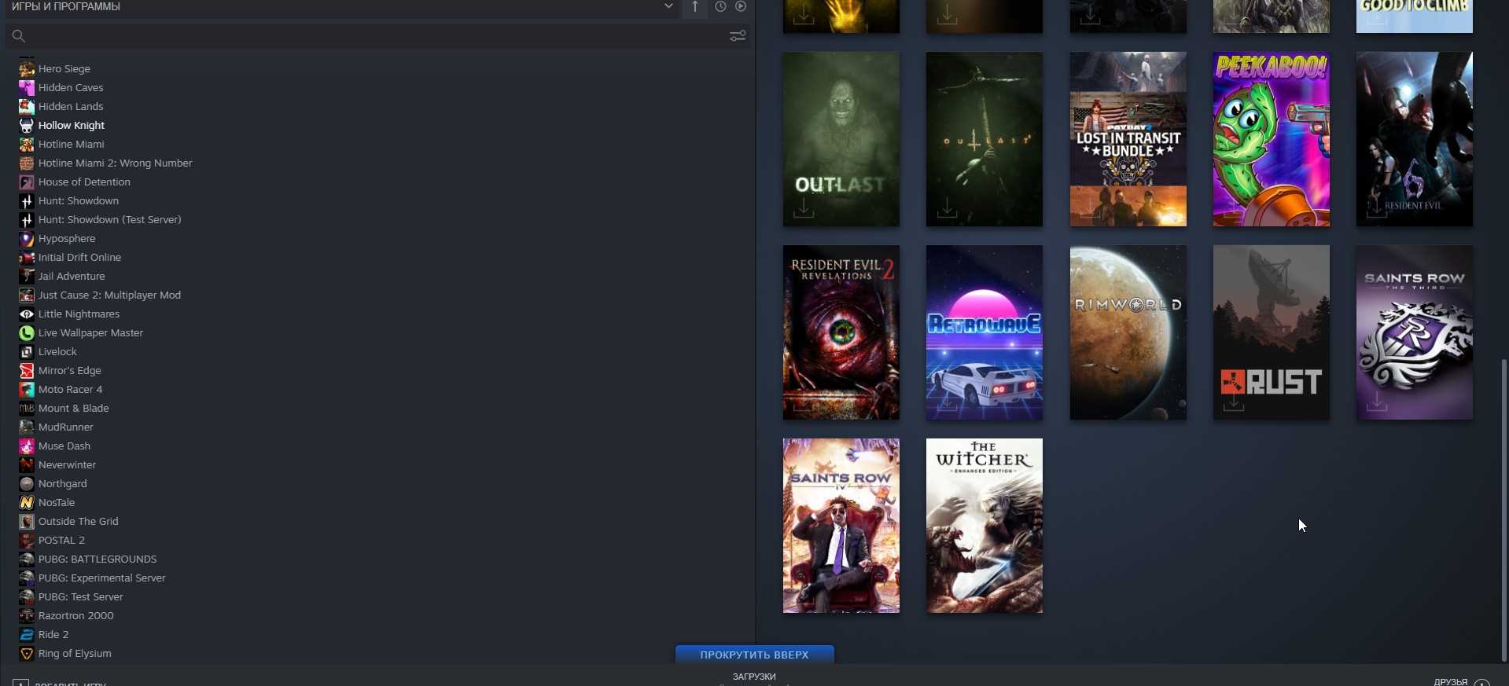Toggle the ready-to-play filter icon
The width and height of the screenshot is (1509, 686).
[741, 6]
